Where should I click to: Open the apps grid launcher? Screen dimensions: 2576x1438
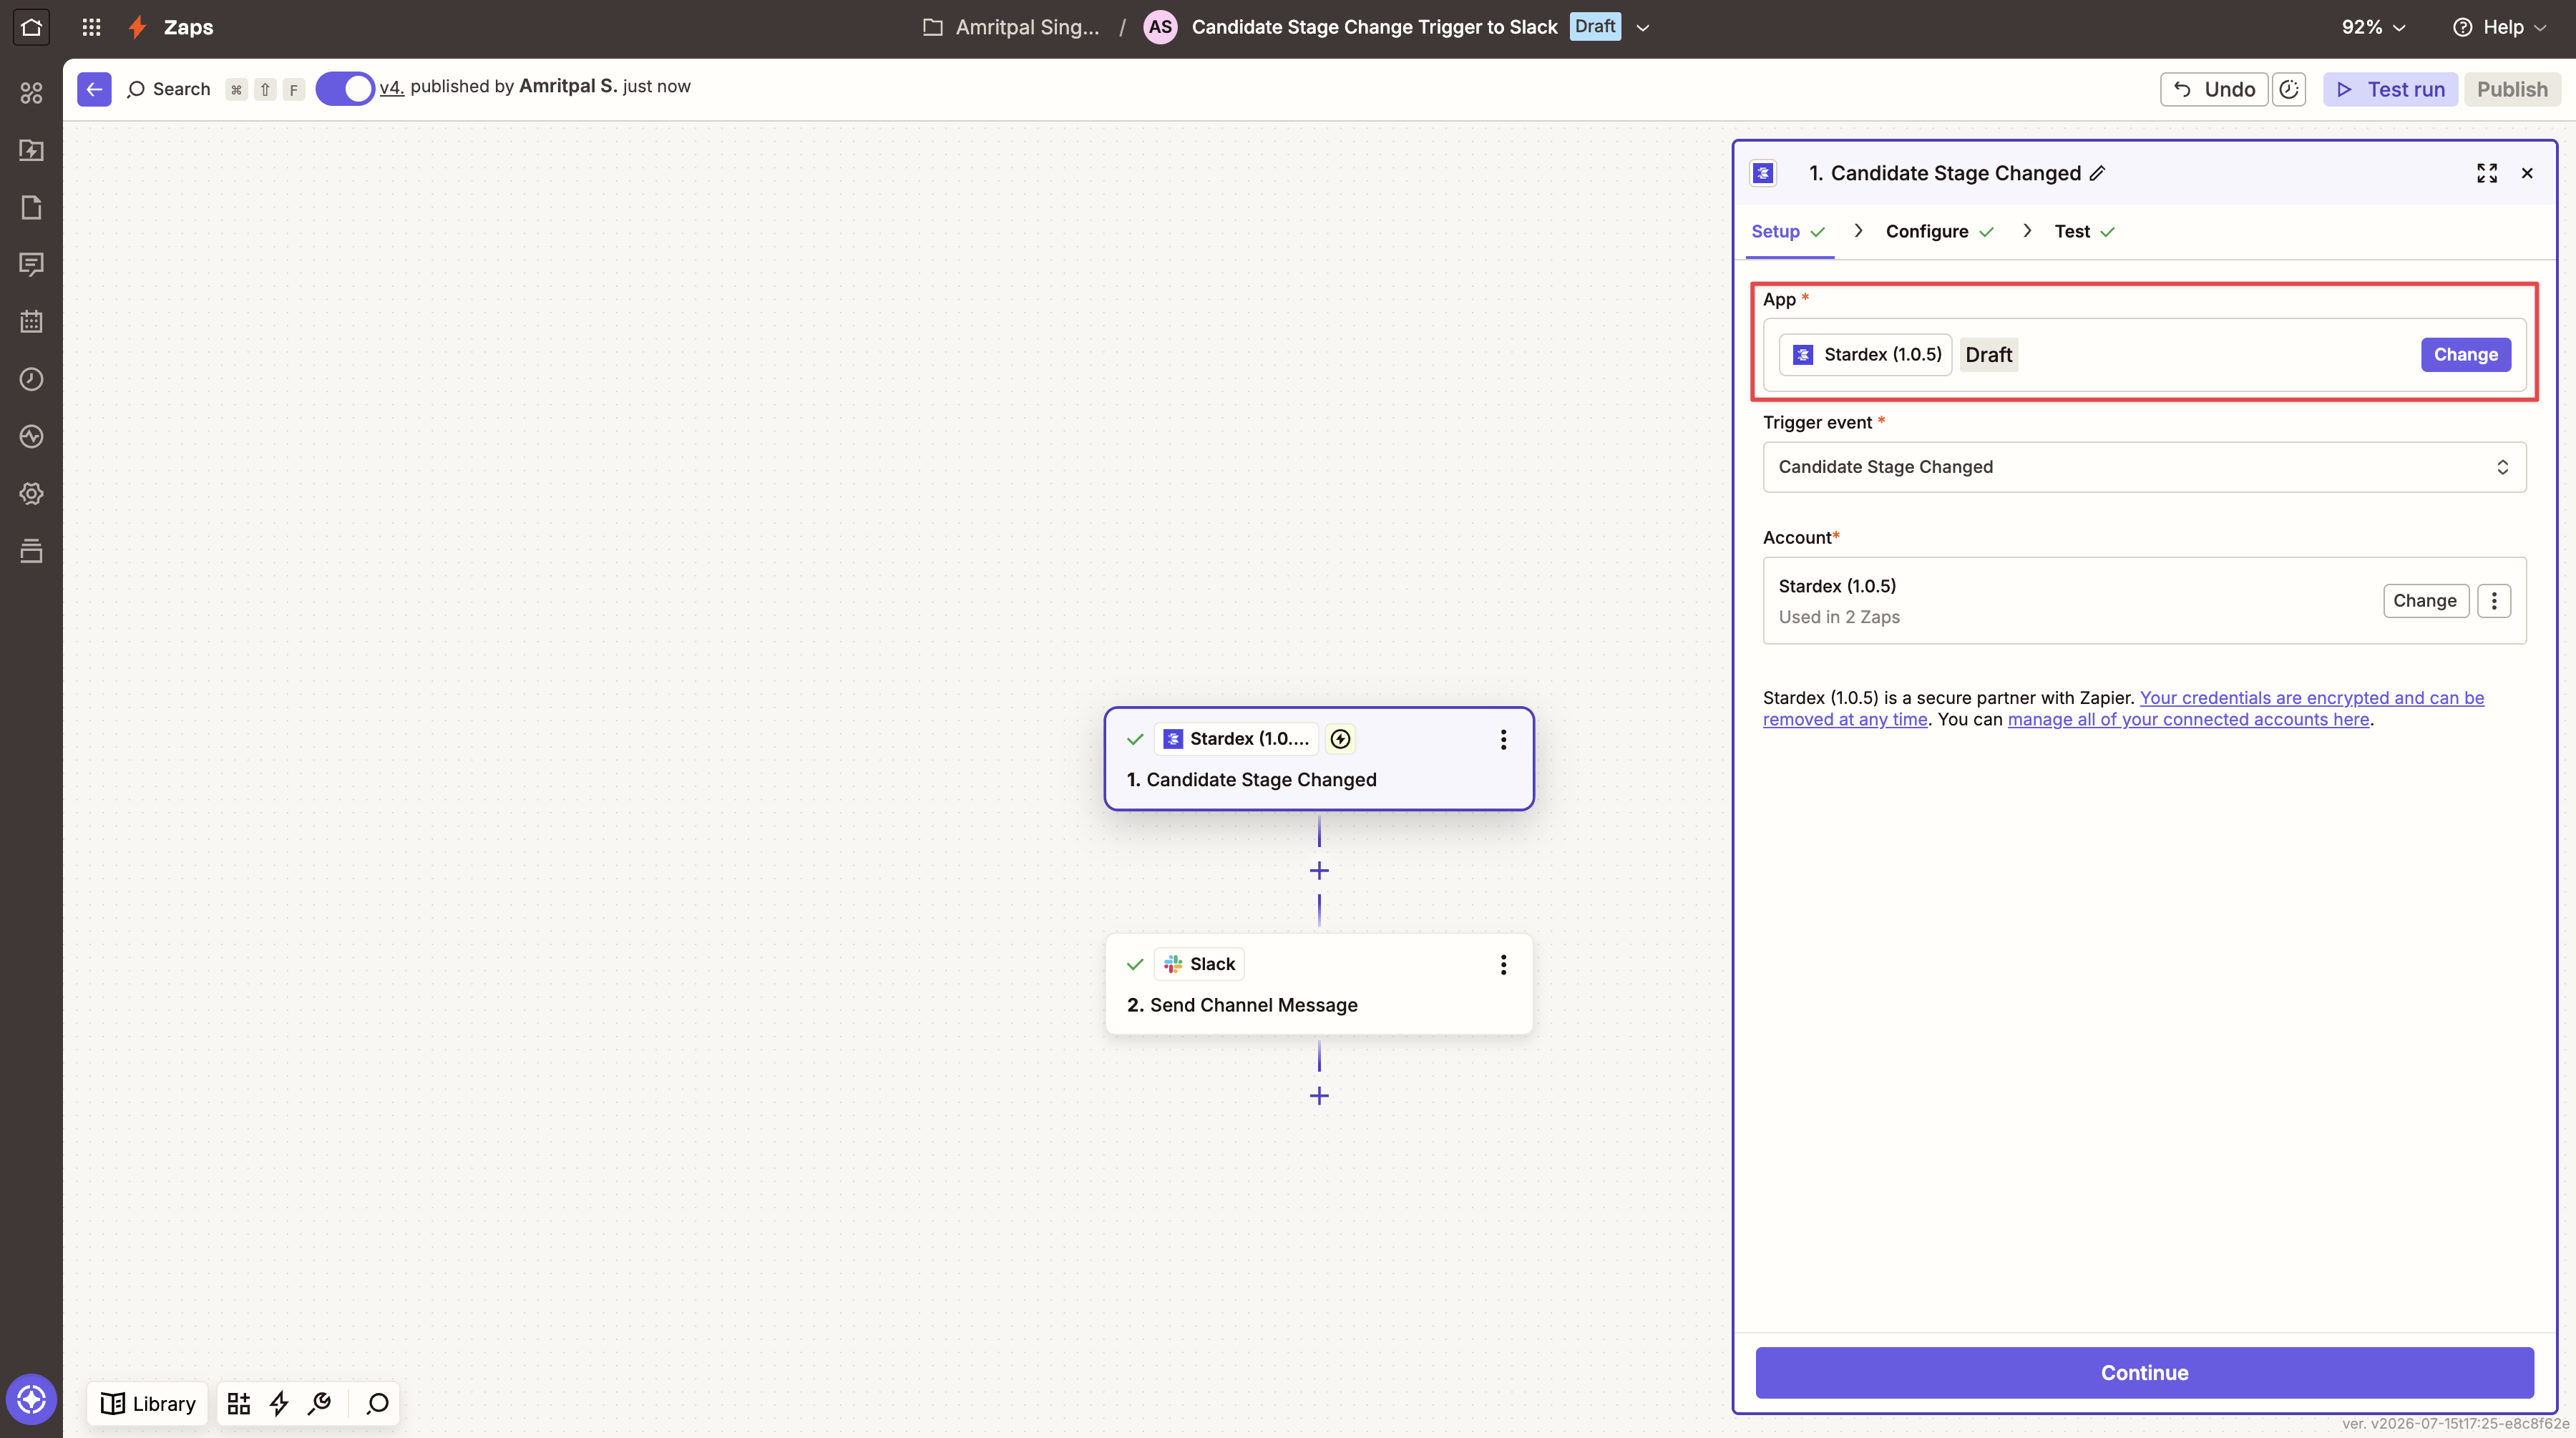click(91, 27)
